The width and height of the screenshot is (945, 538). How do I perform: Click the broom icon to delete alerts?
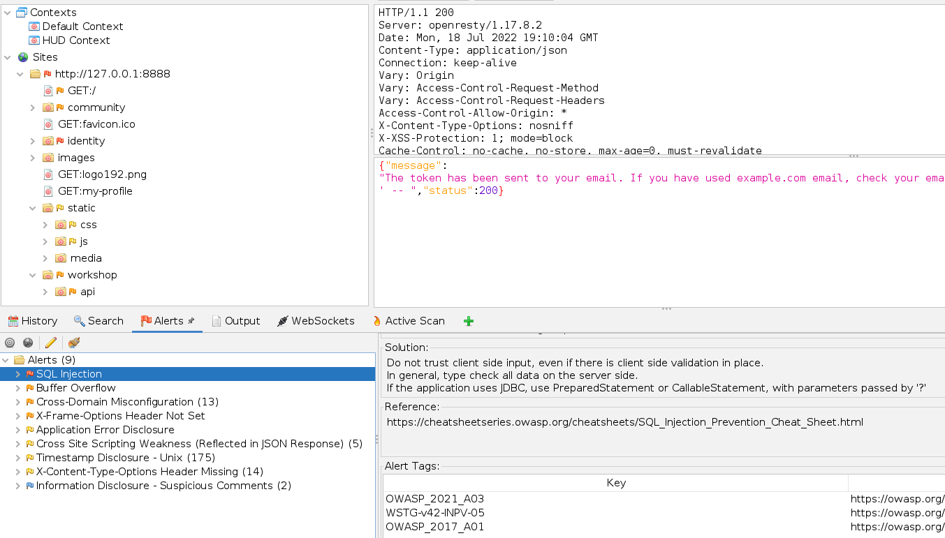click(73, 342)
